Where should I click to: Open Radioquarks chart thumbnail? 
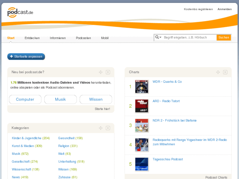[142, 145]
